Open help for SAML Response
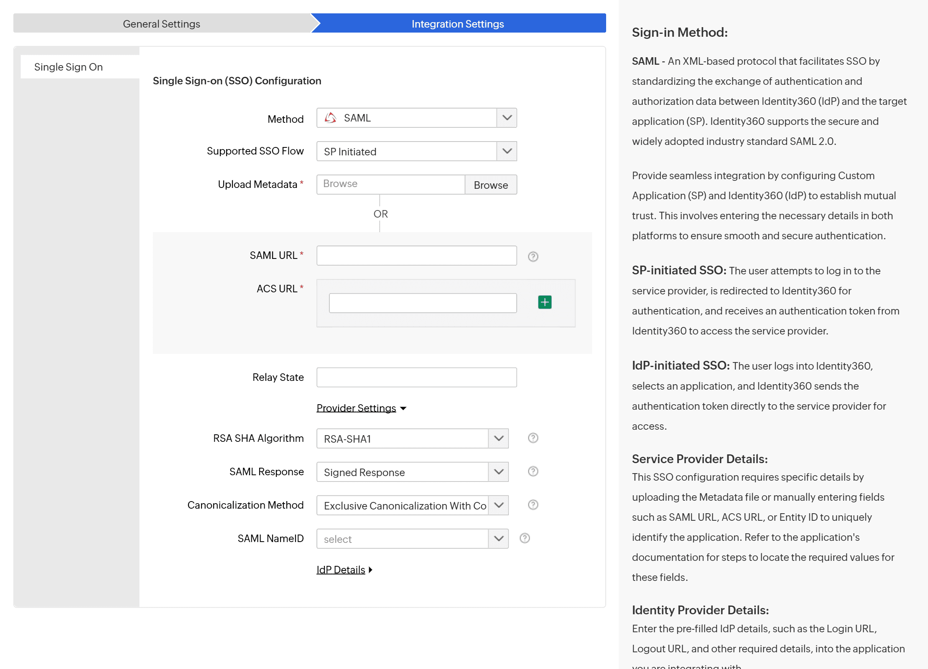928x669 pixels. click(533, 471)
